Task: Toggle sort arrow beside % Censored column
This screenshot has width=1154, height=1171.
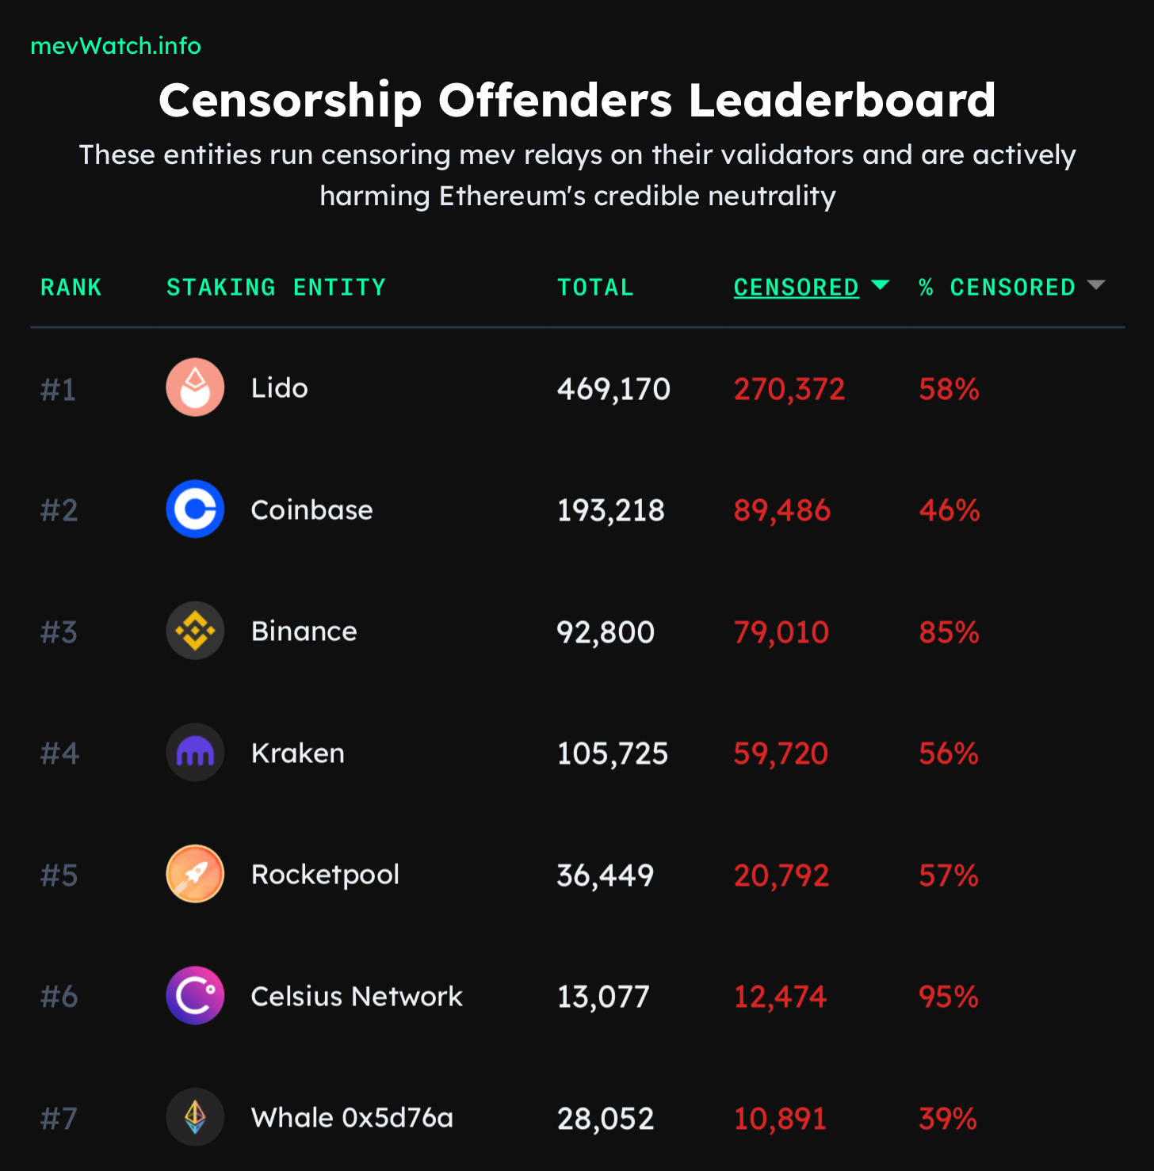Action: [1096, 285]
